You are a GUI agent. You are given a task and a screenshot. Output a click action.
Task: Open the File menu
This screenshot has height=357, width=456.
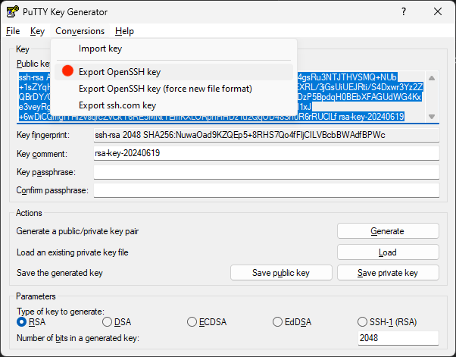13,31
